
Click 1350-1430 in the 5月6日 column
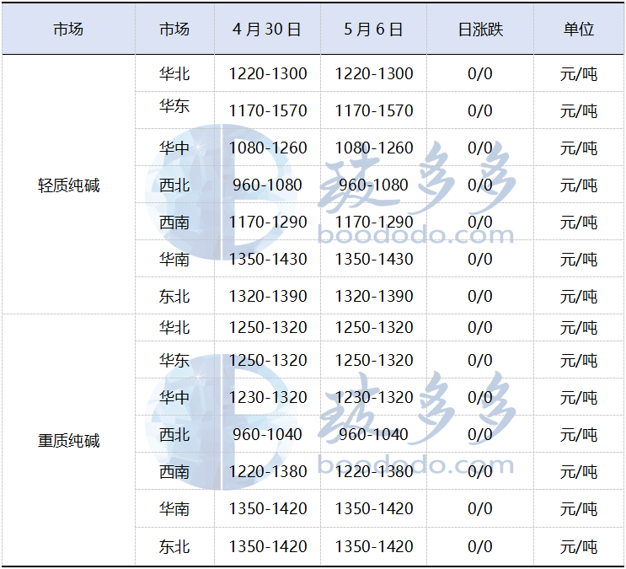[374, 260]
